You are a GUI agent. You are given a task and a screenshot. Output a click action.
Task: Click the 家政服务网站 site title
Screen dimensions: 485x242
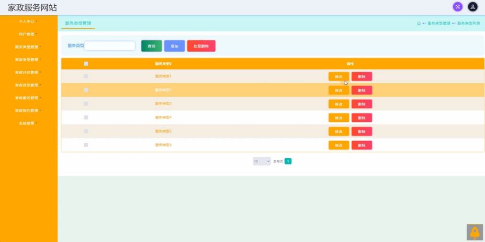(33, 7)
